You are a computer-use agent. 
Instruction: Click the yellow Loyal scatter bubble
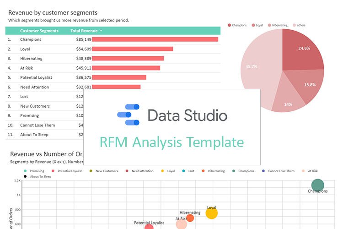[212, 213]
